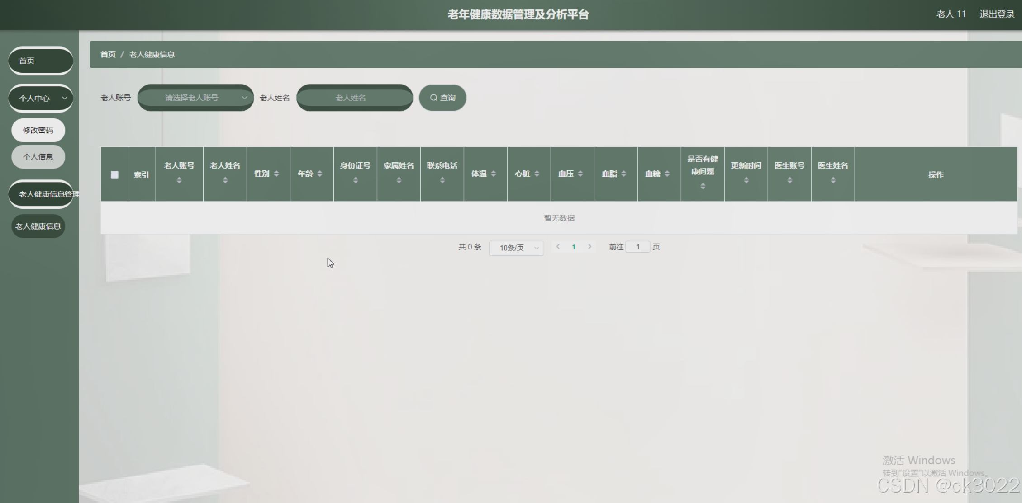Open 请选择老人账号 dropdown
The image size is (1022, 503).
195,98
